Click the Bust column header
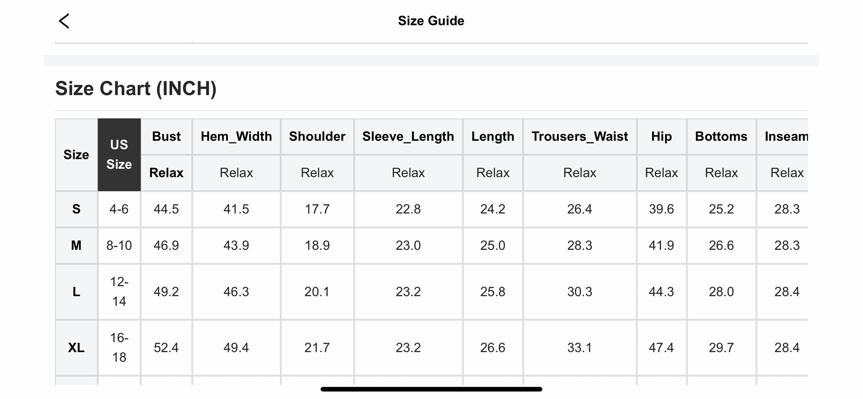Screen dimensions: 863x399 [166, 136]
